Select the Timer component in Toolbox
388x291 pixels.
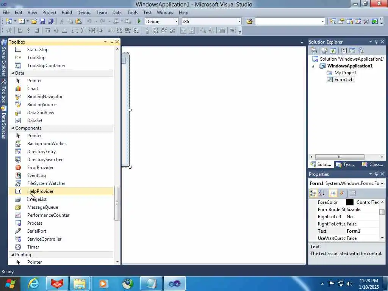pos(61,247)
